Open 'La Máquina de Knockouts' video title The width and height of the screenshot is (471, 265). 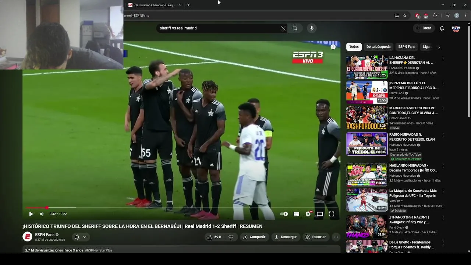click(413, 193)
